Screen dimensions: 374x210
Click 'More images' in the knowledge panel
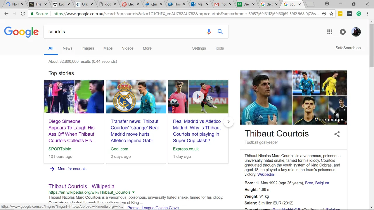coord(329,120)
